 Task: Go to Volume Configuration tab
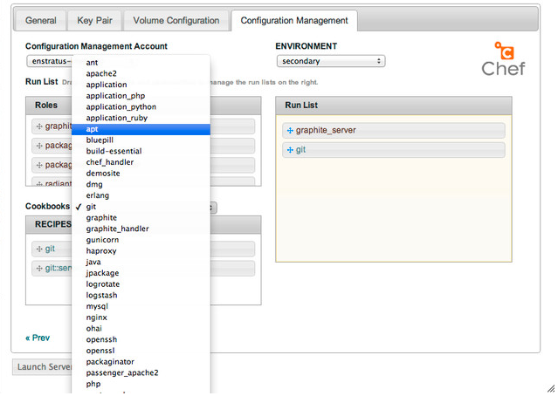[x=176, y=20]
